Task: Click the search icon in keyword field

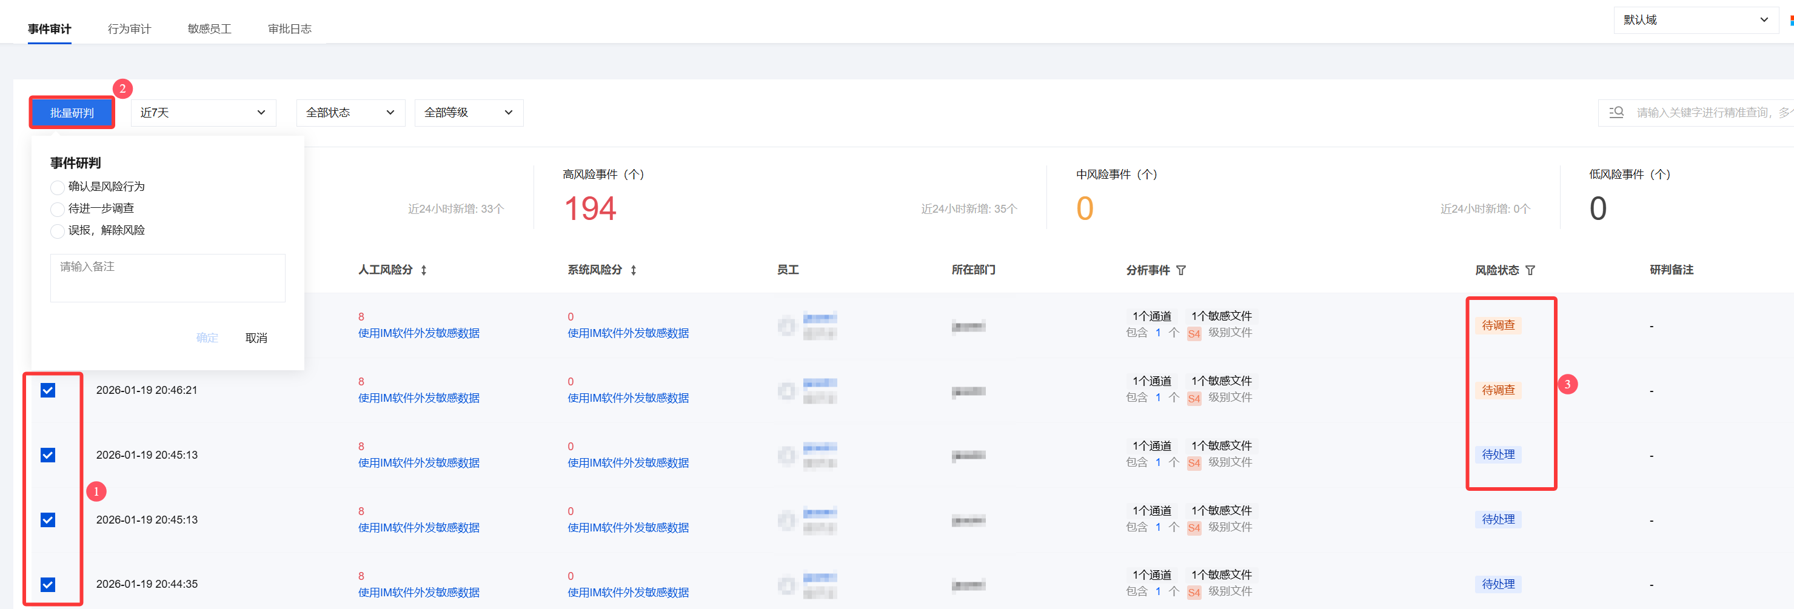Action: pos(1616,112)
